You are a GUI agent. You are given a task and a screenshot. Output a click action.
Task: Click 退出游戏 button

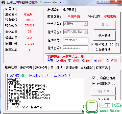tap(105, 36)
